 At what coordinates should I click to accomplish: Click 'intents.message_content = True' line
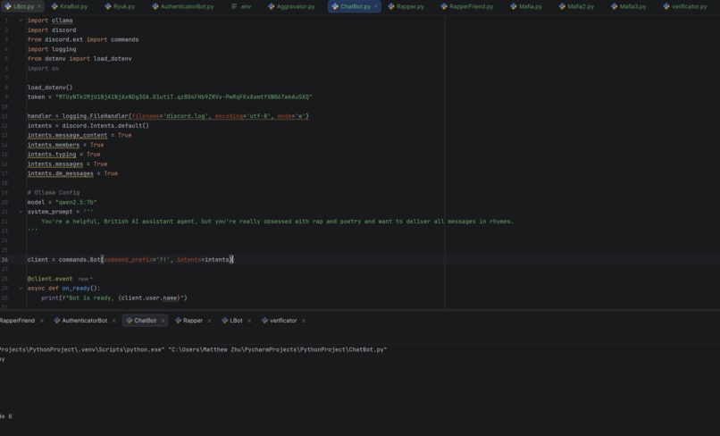click(80, 135)
